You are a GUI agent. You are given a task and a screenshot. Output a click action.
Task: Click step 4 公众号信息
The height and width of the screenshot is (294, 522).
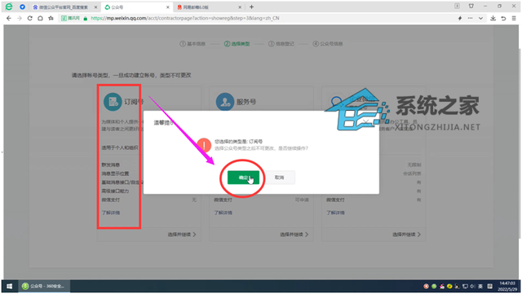click(328, 44)
